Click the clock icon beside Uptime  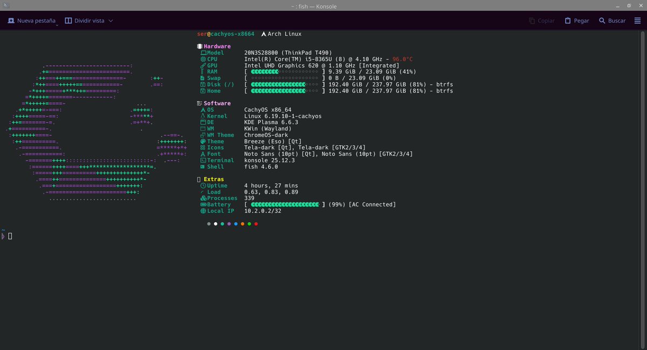(203, 186)
